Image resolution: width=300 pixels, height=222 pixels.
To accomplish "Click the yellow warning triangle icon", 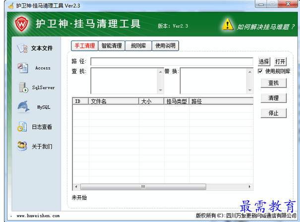I will pos(228,24).
